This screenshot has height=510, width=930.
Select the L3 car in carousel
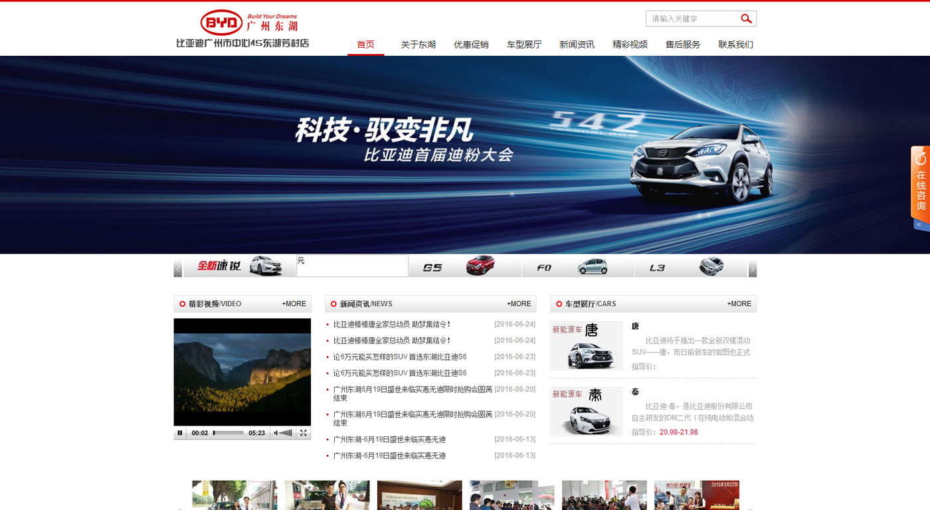(690, 266)
